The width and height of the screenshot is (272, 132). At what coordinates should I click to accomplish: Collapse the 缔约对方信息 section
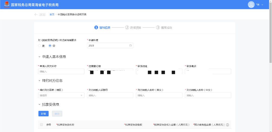pyautogui.click(x=39, y=81)
